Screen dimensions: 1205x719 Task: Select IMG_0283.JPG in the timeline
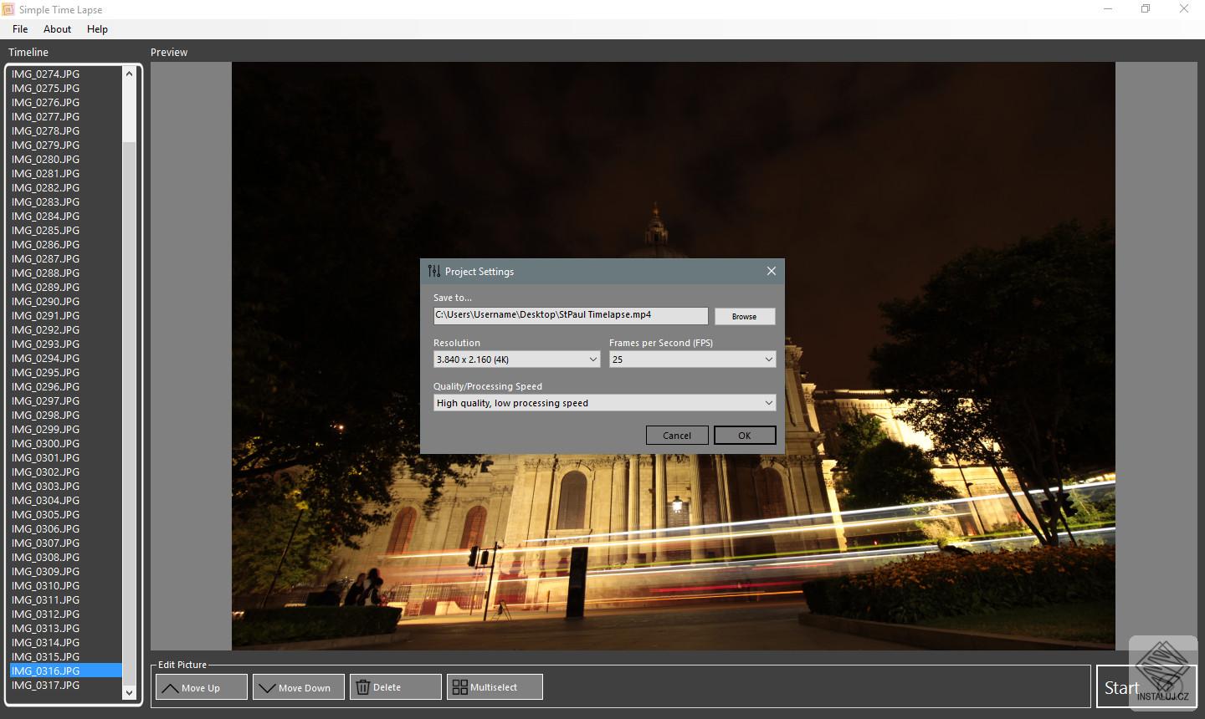66,201
